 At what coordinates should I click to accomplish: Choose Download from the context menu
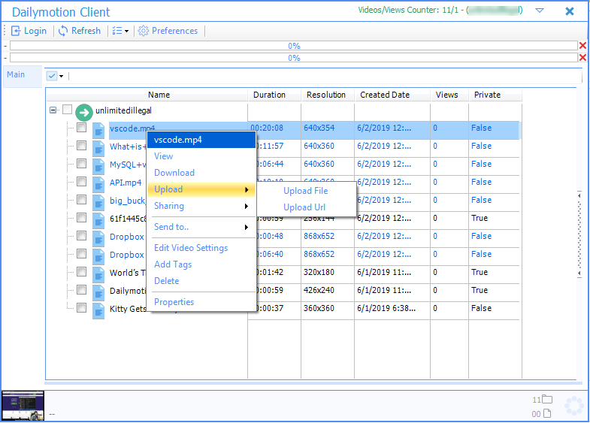(174, 173)
